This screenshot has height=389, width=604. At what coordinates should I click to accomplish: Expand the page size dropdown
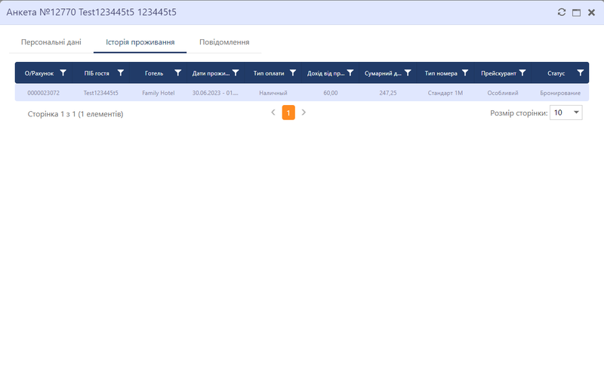pos(576,113)
